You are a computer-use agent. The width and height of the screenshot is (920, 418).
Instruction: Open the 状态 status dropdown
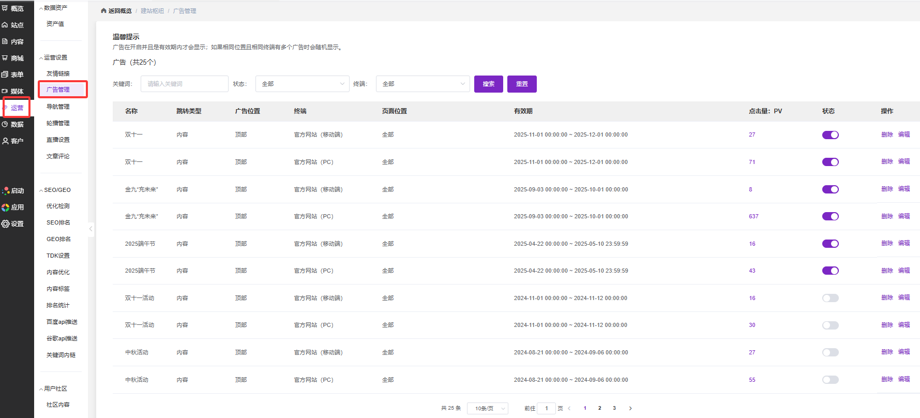[303, 84]
